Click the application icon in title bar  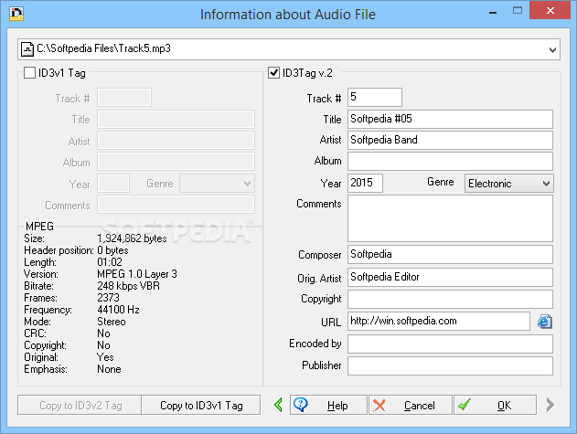16,14
